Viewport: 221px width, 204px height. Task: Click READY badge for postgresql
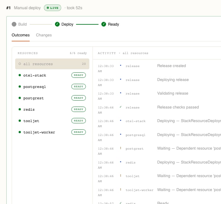point(79,87)
